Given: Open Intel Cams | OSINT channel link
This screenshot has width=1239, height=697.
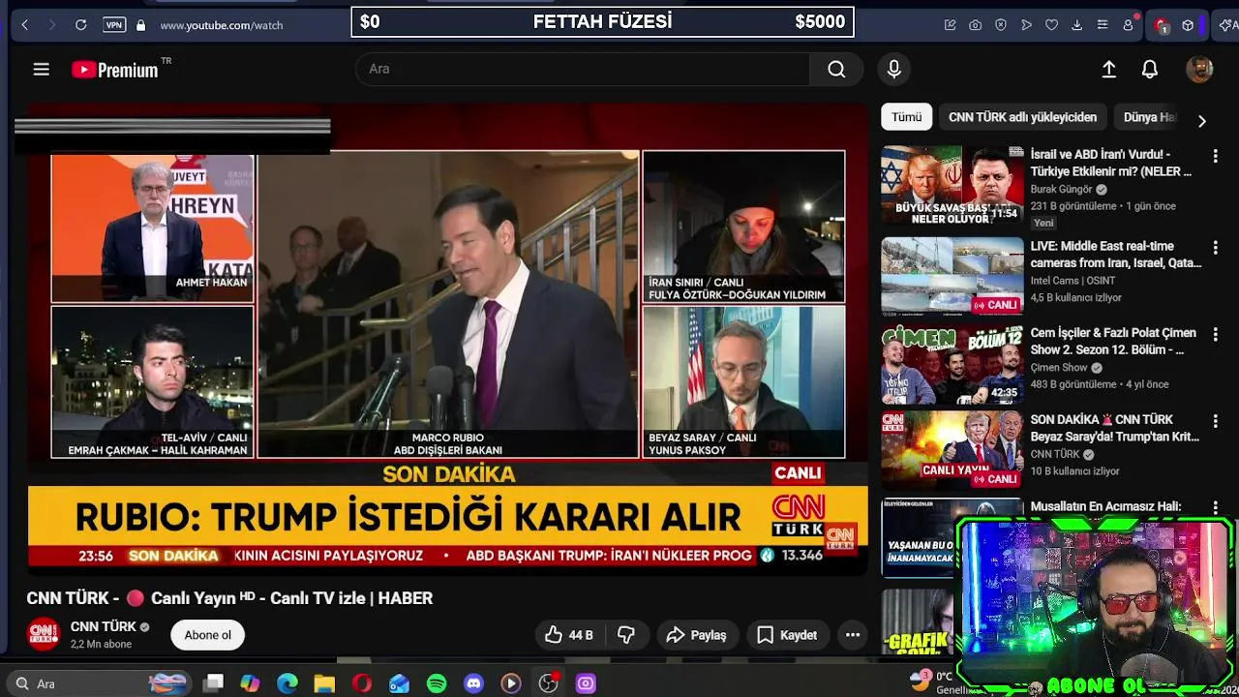Looking at the screenshot, I should coord(1073,281).
